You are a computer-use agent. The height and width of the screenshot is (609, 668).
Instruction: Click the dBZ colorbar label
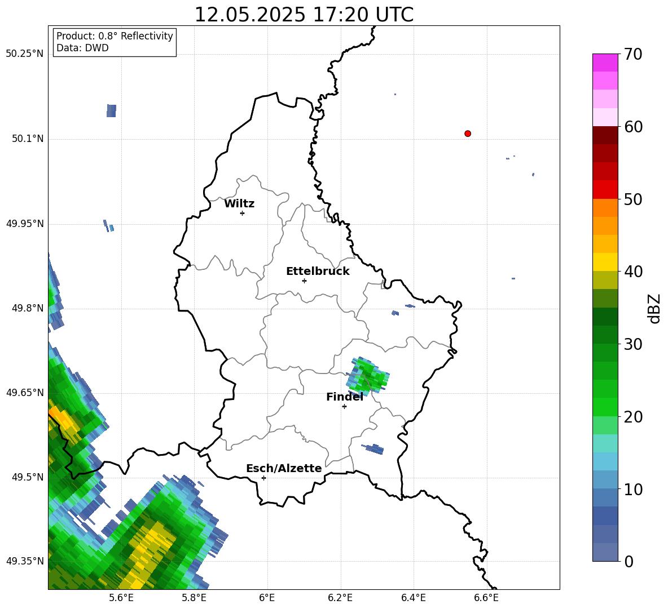click(654, 309)
